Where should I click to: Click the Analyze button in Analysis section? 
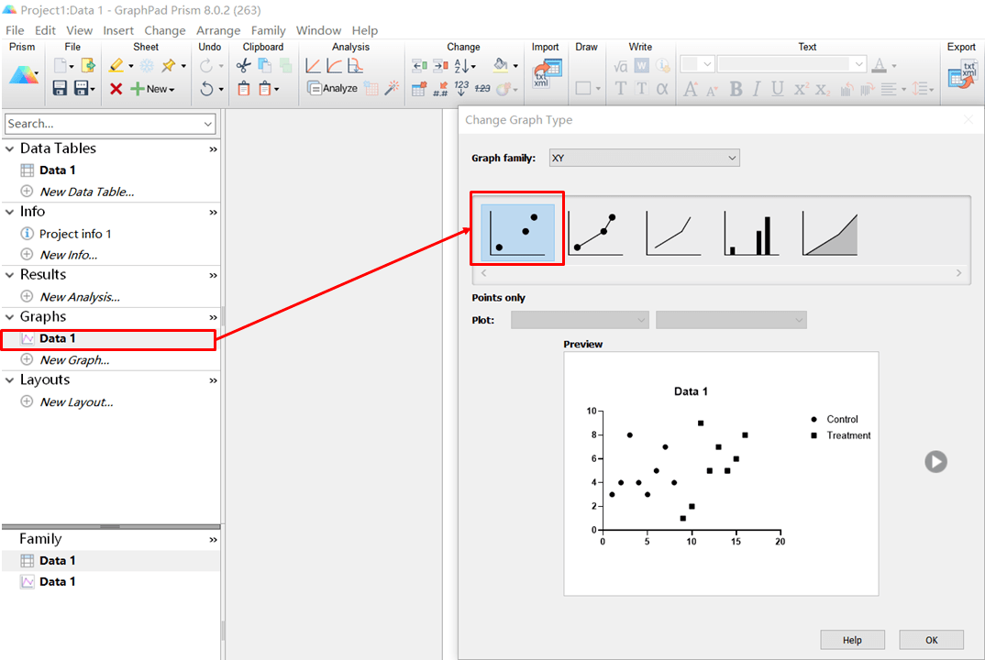[332, 89]
